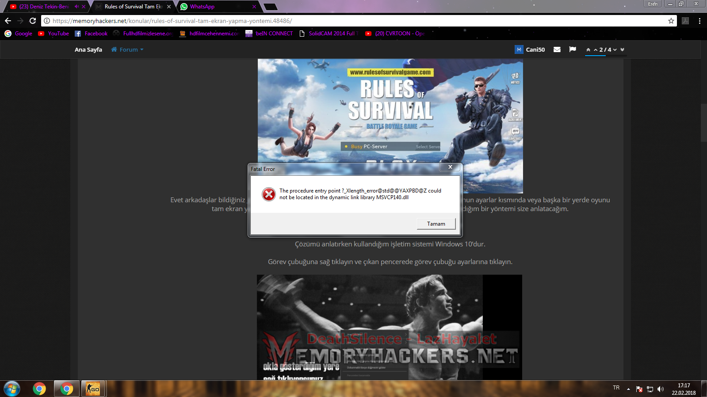Open the first Chrome icon on the taskbar

point(39,389)
